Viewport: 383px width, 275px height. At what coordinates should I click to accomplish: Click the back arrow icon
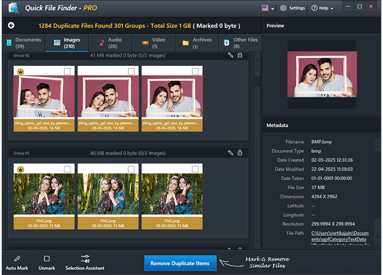pos(11,26)
